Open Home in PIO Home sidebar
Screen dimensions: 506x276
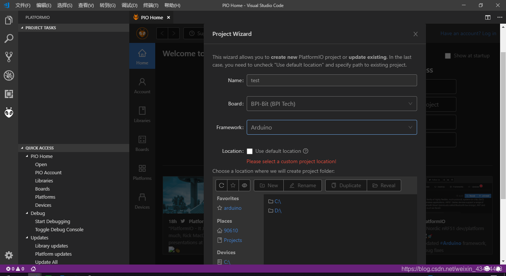[x=142, y=56]
